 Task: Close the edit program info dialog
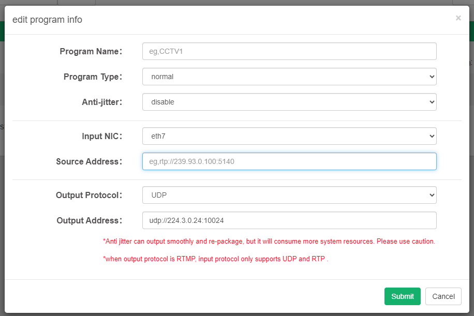(458, 18)
